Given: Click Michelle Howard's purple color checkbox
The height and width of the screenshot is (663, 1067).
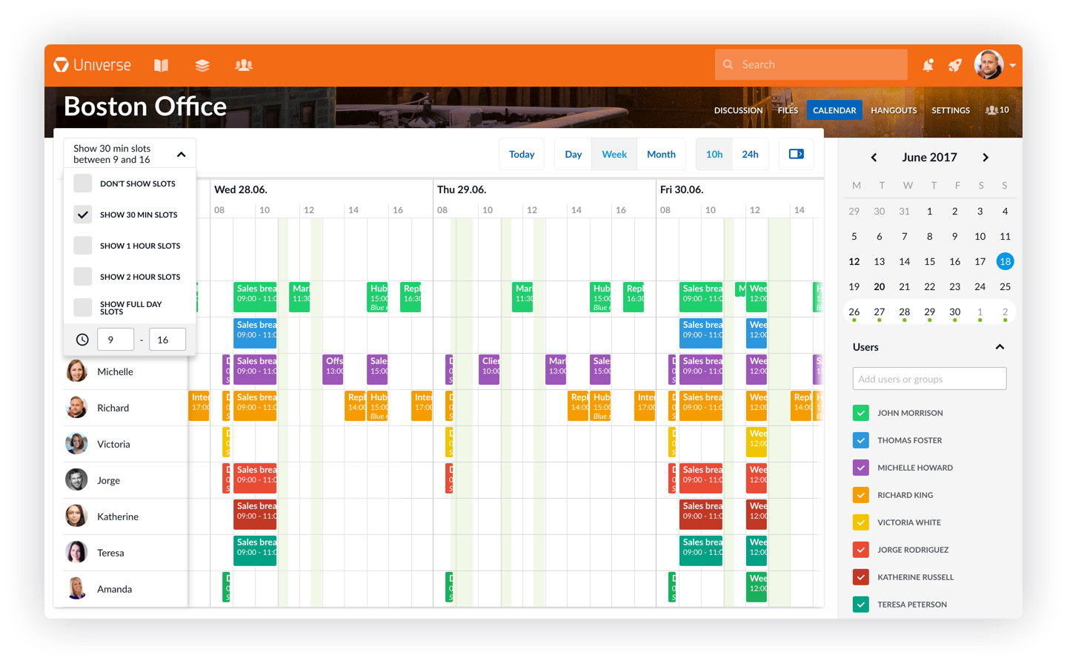Looking at the screenshot, I should [x=861, y=468].
